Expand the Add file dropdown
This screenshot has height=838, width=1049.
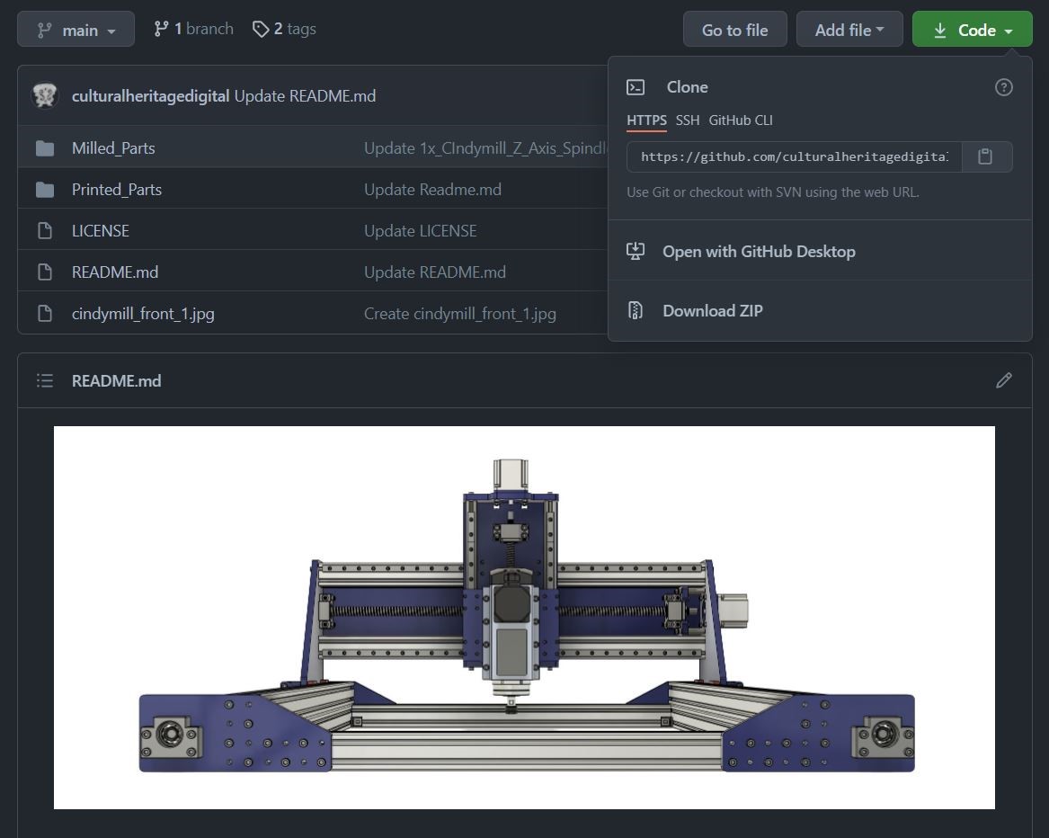click(849, 30)
